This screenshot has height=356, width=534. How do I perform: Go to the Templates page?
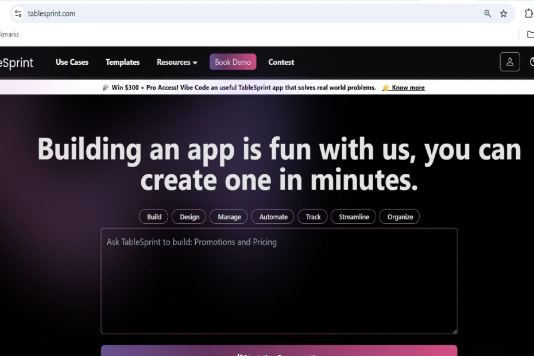tap(123, 62)
